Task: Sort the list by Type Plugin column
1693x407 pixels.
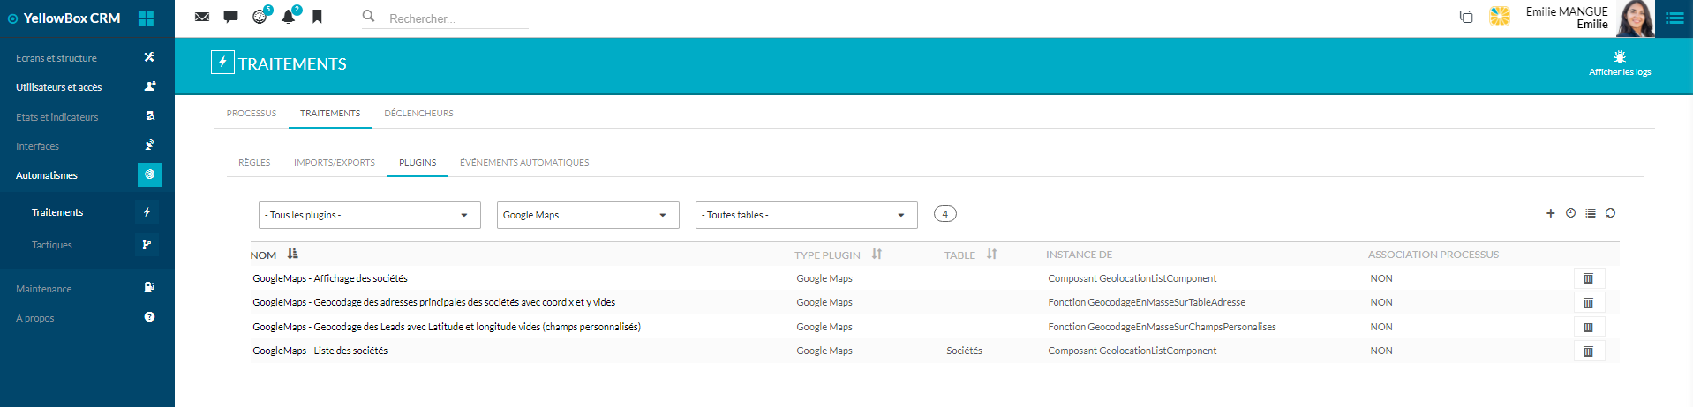Action: coord(877,255)
